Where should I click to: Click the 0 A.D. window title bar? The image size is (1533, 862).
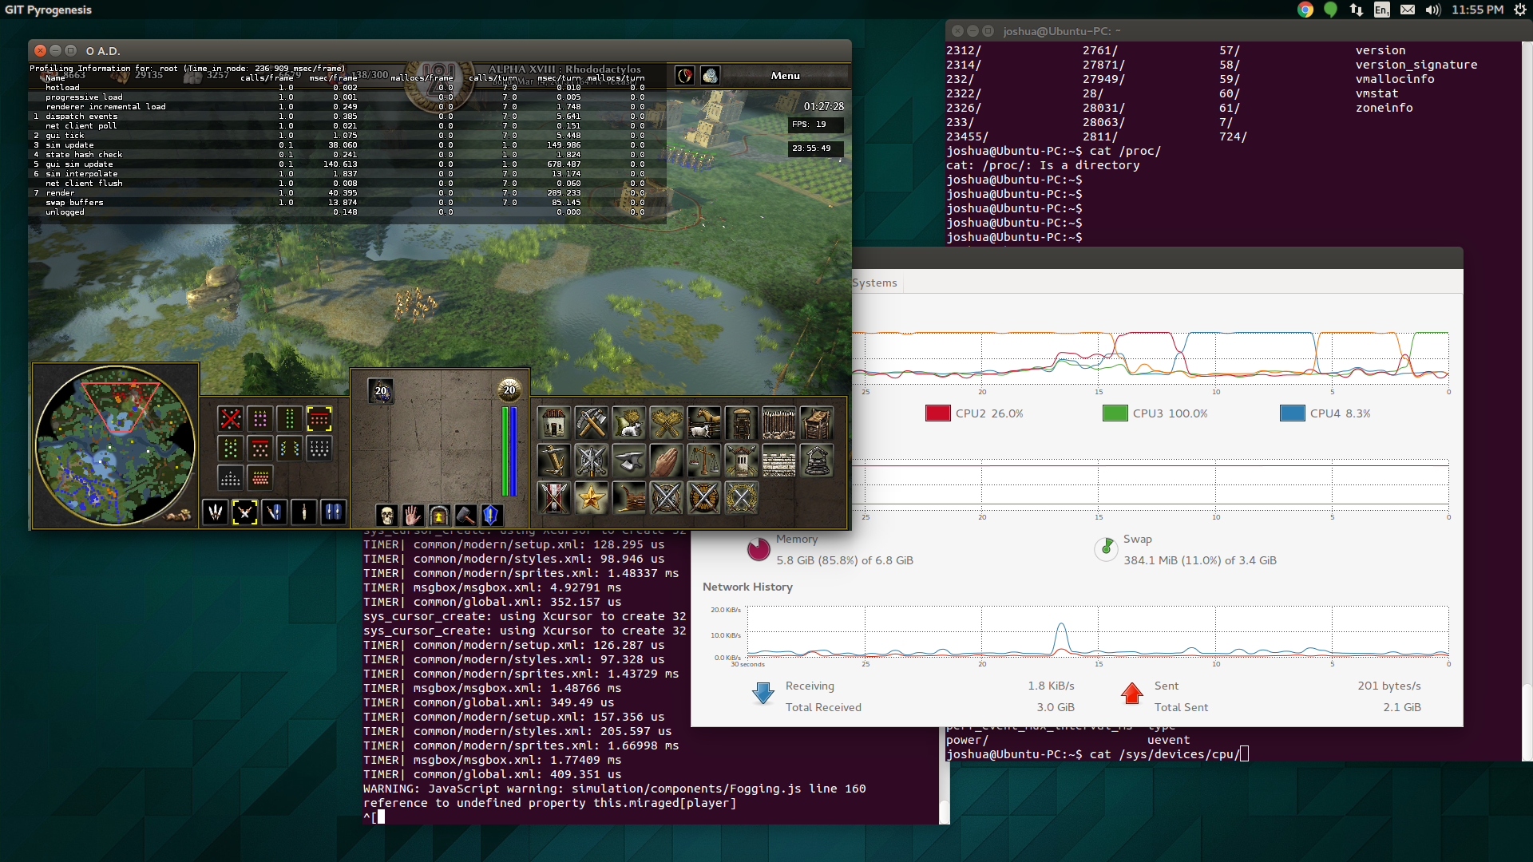coord(439,50)
